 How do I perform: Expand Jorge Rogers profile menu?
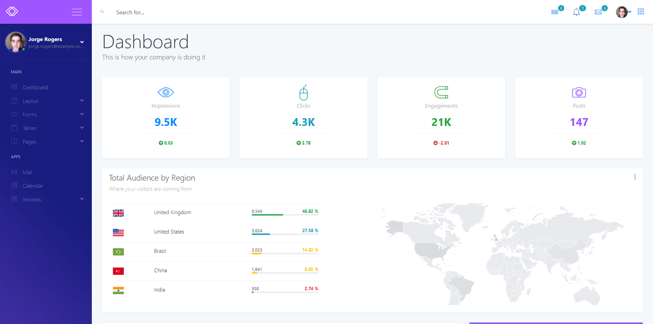pyautogui.click(x=82, y=42)
